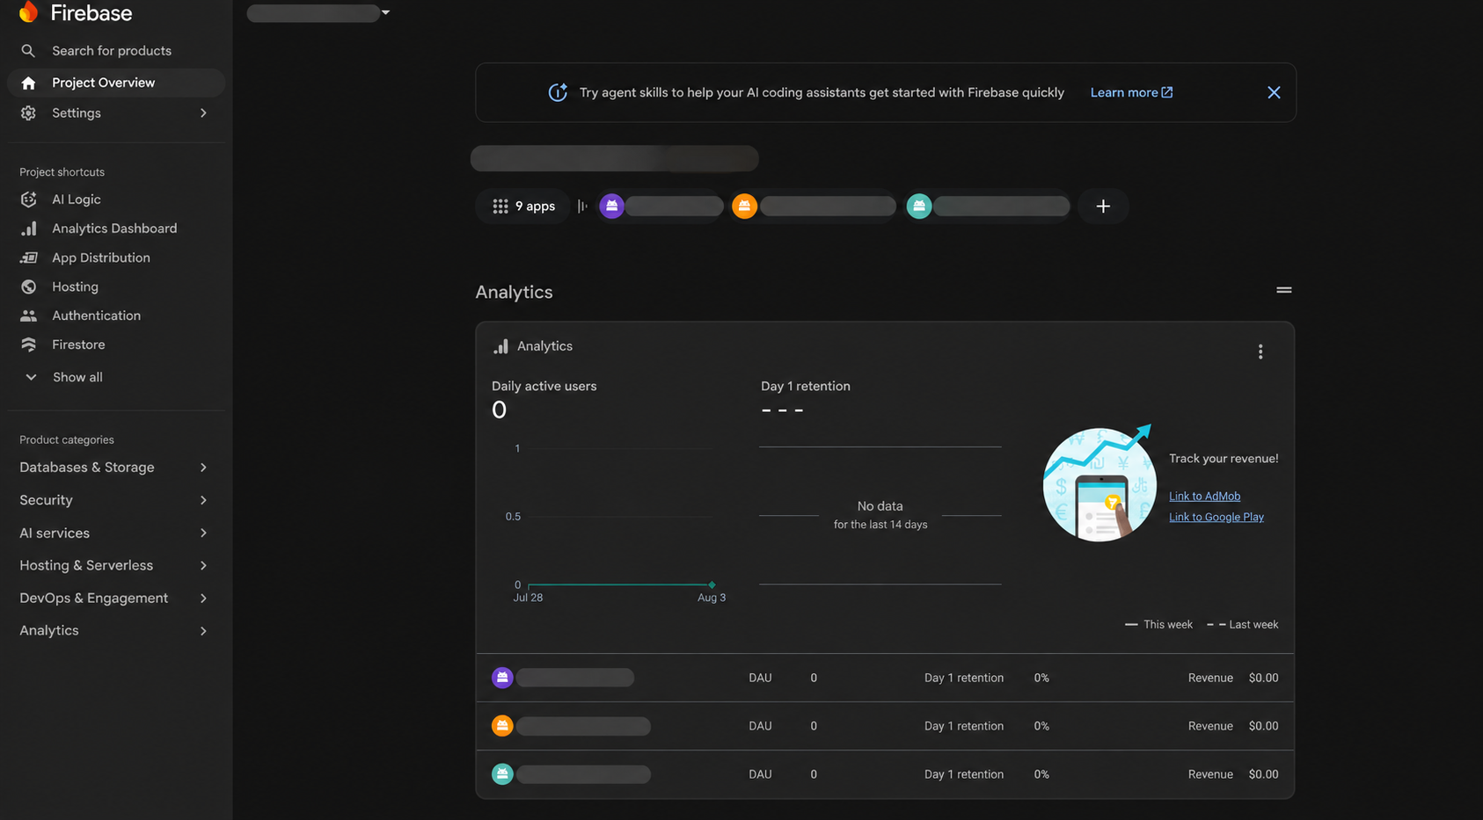Click the AI sparkle icon in banner
Image resolution: width=1483 pixels, height=820 pixels.
pyautogui.click(x=558, y=92)
